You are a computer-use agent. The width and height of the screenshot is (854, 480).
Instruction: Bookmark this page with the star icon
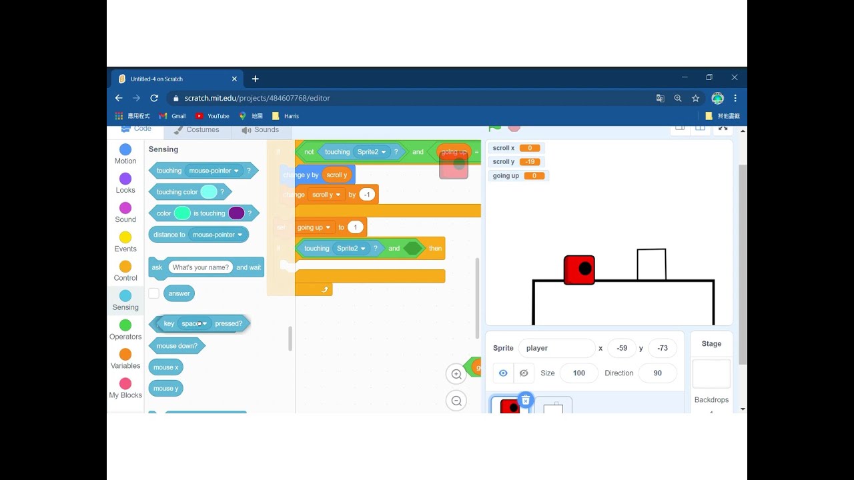(695, 98)
